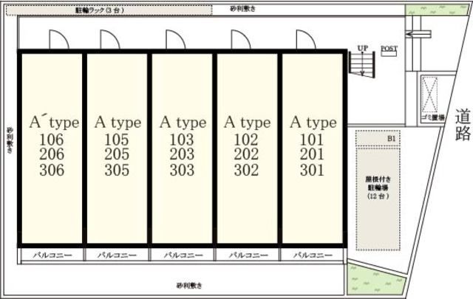The height and width of the screenshot is (299, 473).
Task: Select the バルコニー label under unit 106
Action: (x=51, y=255)
